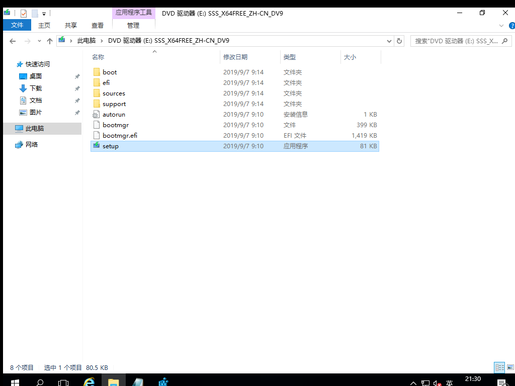The image size is (515, 386).
Task: Select the efi folder
Action: [235, 83]
